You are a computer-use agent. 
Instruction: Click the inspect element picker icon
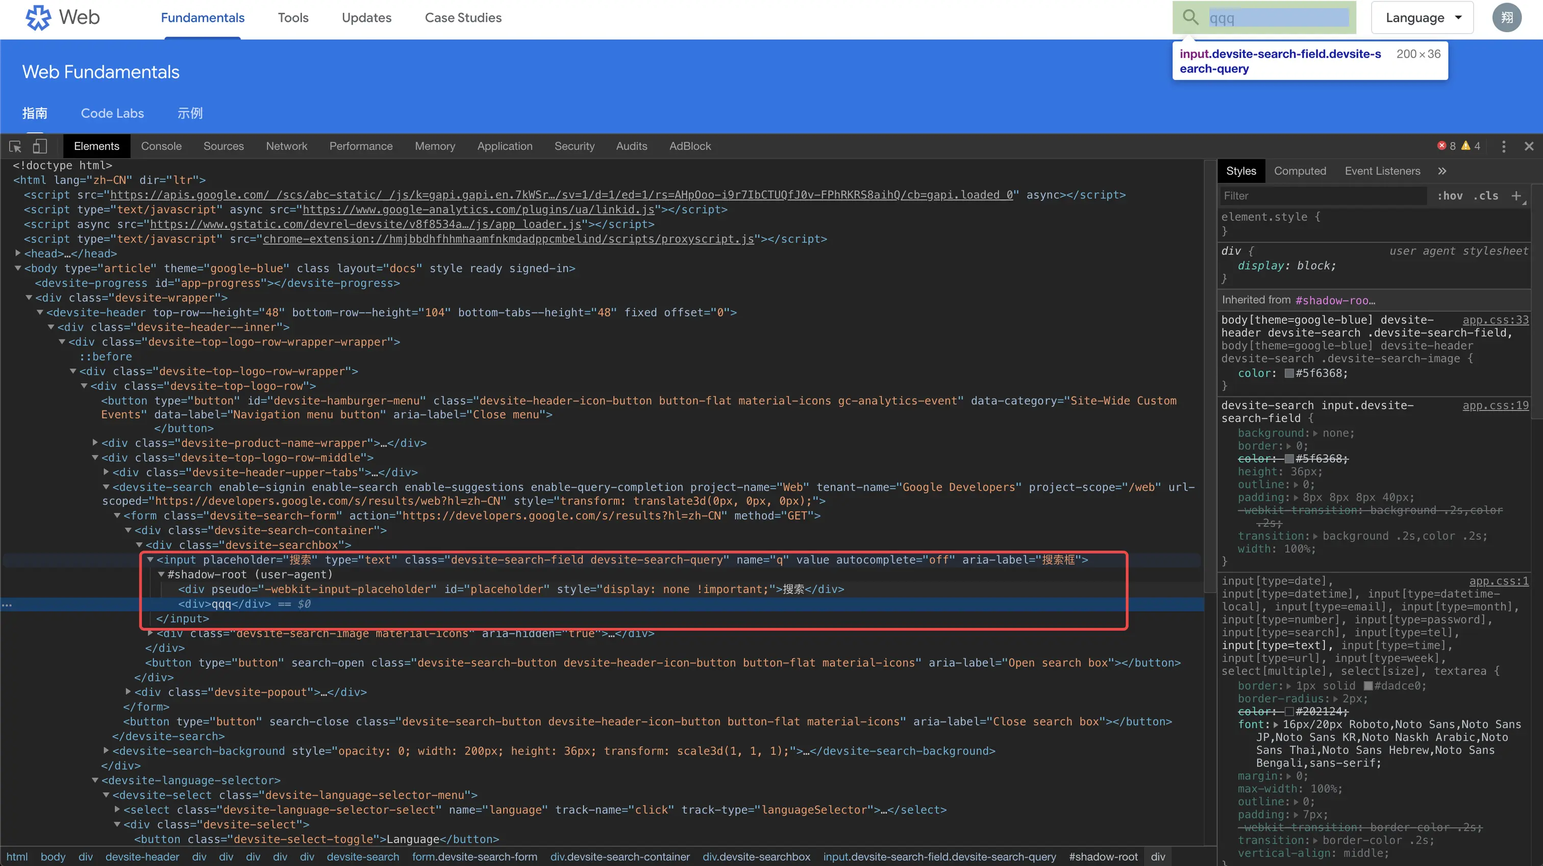16,146
